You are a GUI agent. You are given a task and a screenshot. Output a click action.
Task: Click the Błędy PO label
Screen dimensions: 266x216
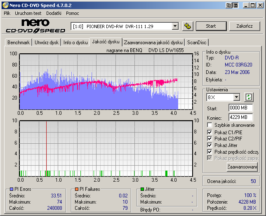pyautogui.click(x=150, y=210)
